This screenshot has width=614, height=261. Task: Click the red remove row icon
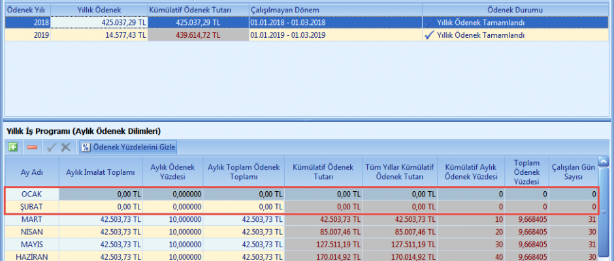(32, 147)
